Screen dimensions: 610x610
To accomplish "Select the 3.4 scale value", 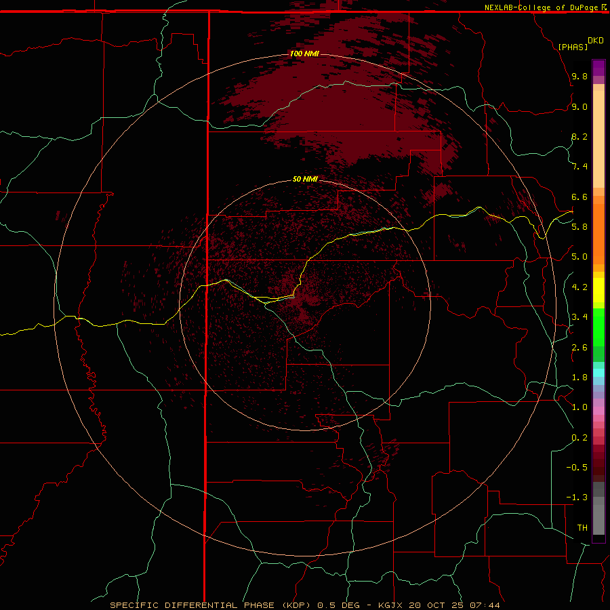I will [579, 317].
